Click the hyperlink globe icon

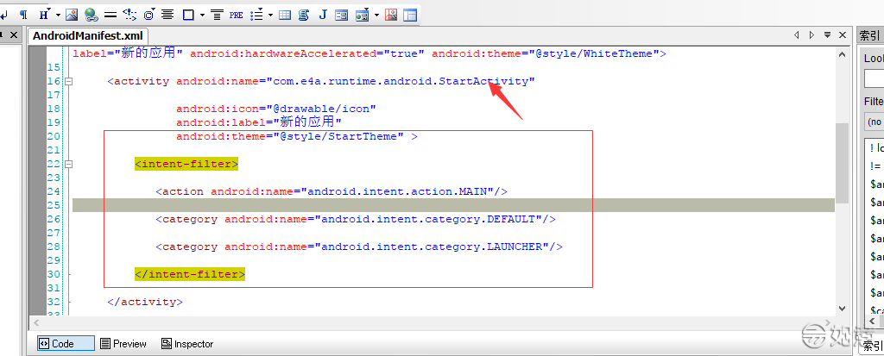pyautogui.click(x=91, y=15)
